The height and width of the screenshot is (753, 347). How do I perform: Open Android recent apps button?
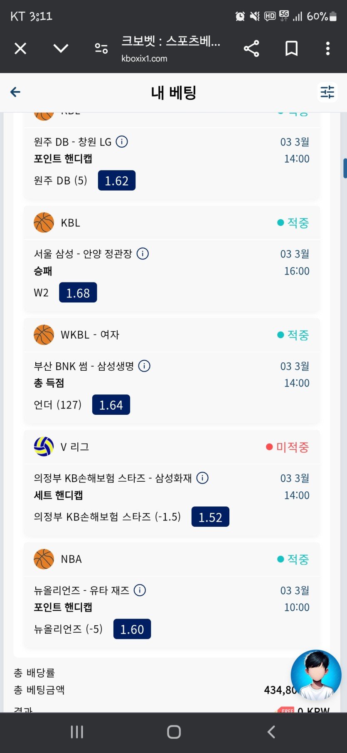click(77, 732)
